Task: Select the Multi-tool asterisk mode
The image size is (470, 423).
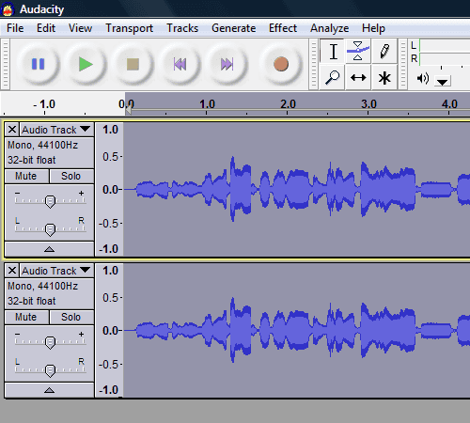Action: (x=384, y=77)
